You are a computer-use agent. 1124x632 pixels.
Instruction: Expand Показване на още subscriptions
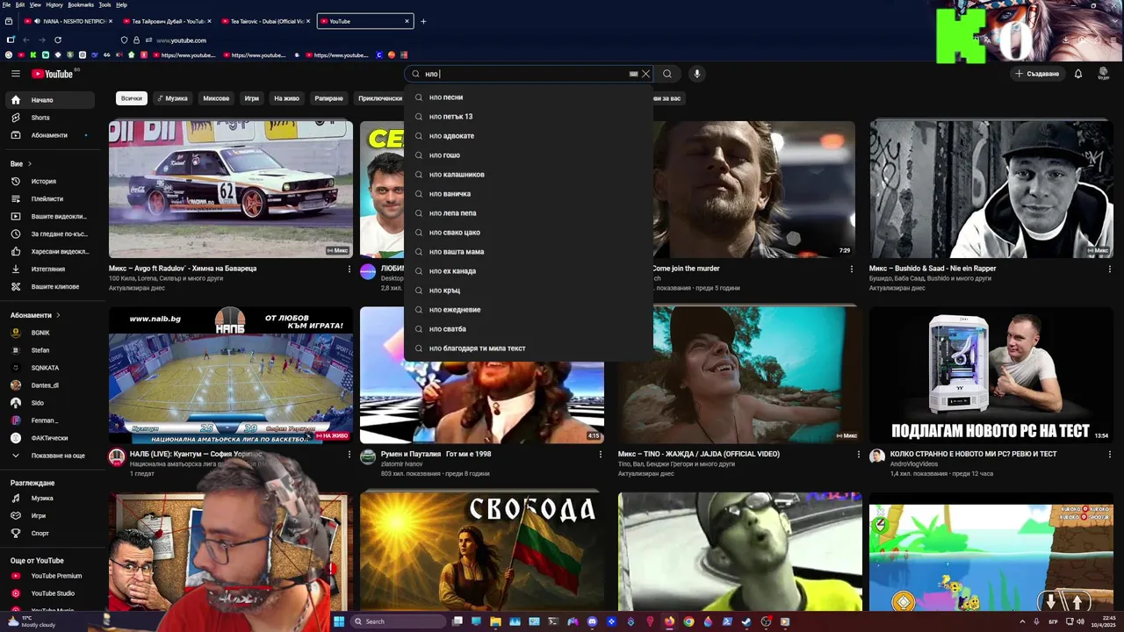[50, 456]
